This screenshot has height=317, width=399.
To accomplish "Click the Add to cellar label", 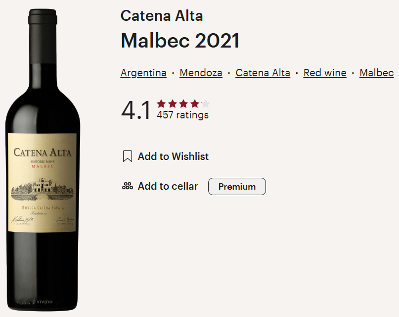I will click(168, 186).
